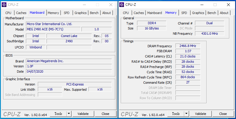Click the Chipset name field Comet Lake
236x119 pixels.
tap(69, 36)
